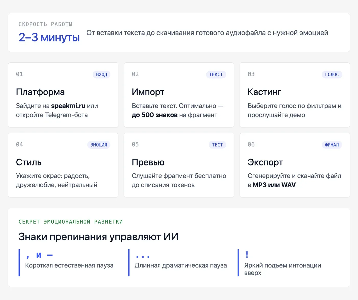Viewport: 358px width, 300px height.
Task: Click 'Яркий подъем интонации вверх' description
Action: [283, 269]
